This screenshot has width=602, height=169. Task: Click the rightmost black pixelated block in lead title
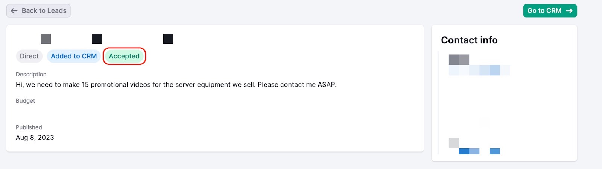pyautogui.click(x=168, y=39)
